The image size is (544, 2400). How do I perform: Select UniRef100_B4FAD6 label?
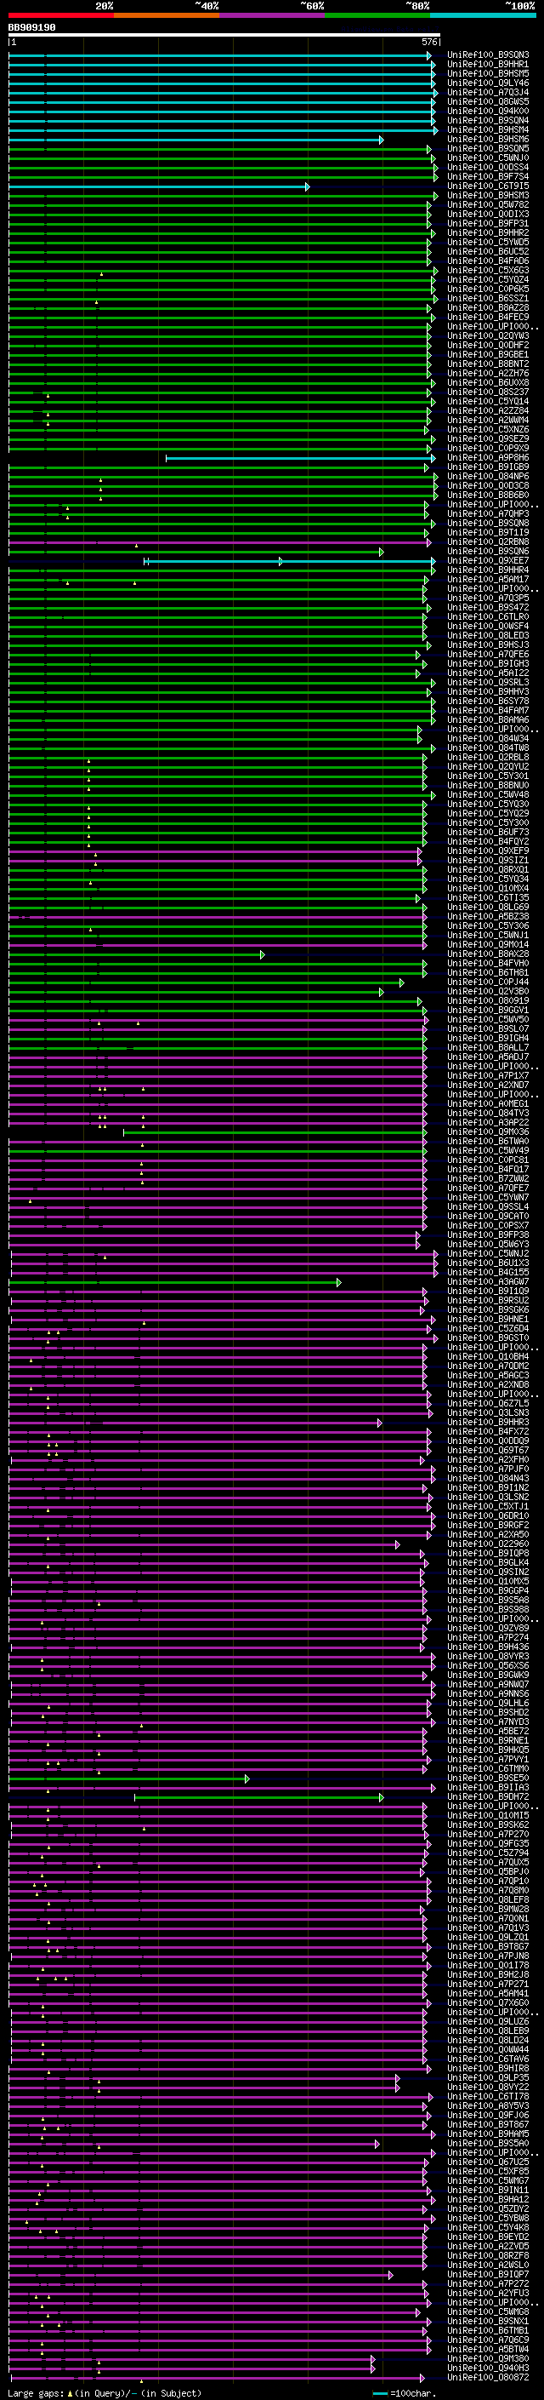(x=488, y=262)
